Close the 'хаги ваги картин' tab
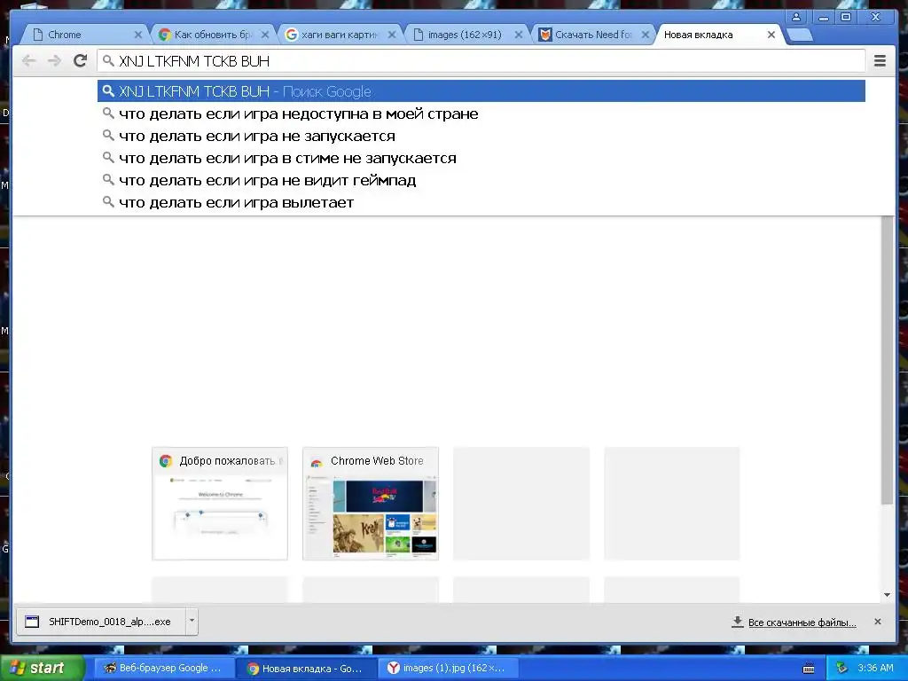The image size is (908, 681). click(391, 35)
